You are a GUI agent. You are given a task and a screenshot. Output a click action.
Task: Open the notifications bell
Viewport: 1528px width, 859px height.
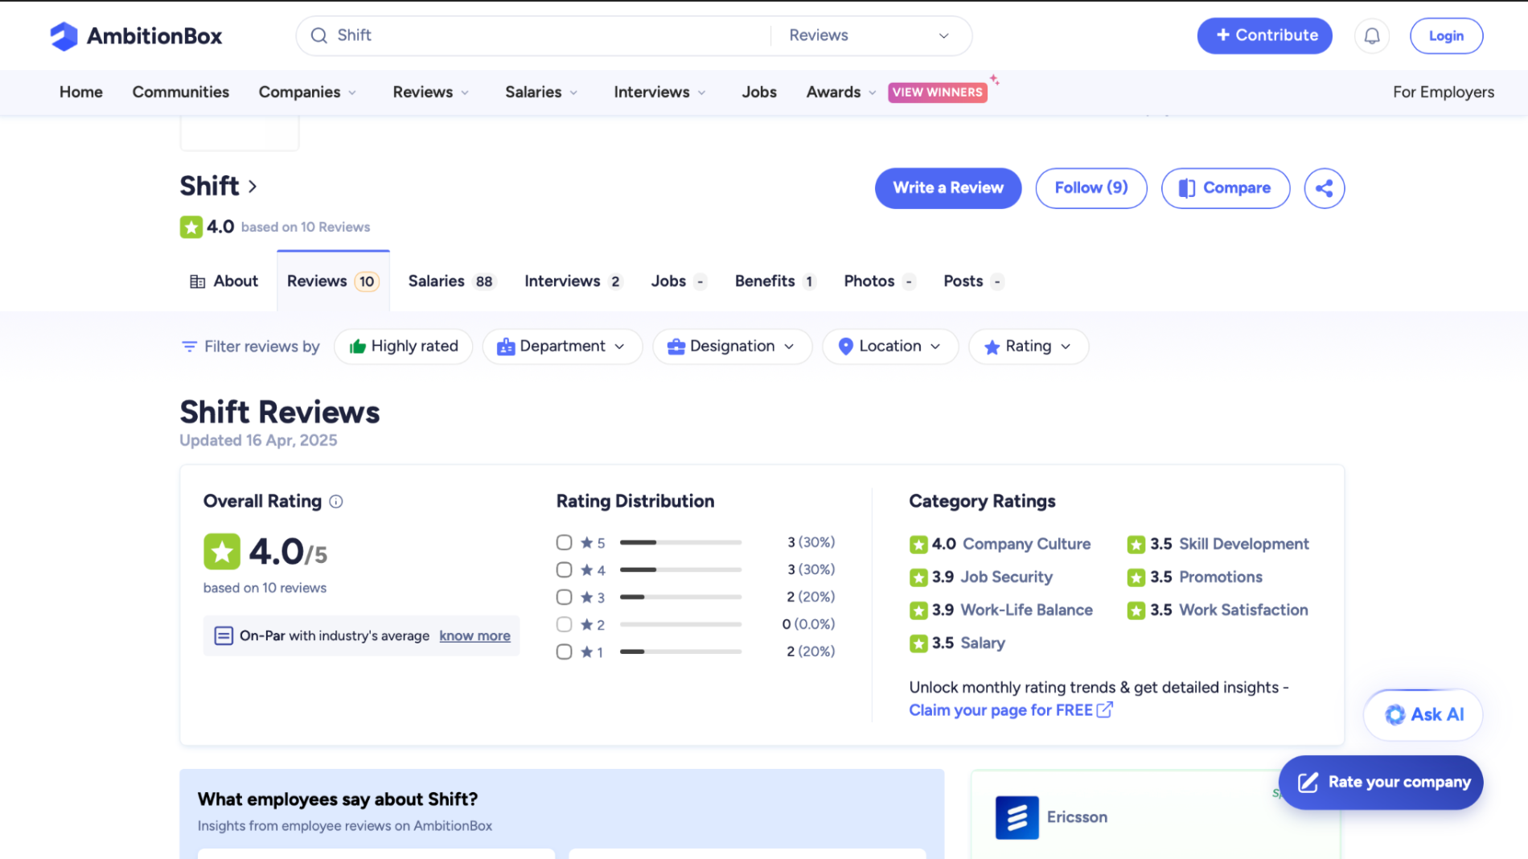tap(1372, 36)
